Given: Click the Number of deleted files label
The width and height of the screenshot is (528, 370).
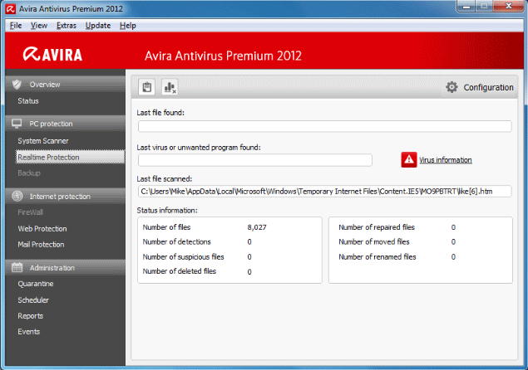Looking at the screenshot, I should [x=180, y=271].
